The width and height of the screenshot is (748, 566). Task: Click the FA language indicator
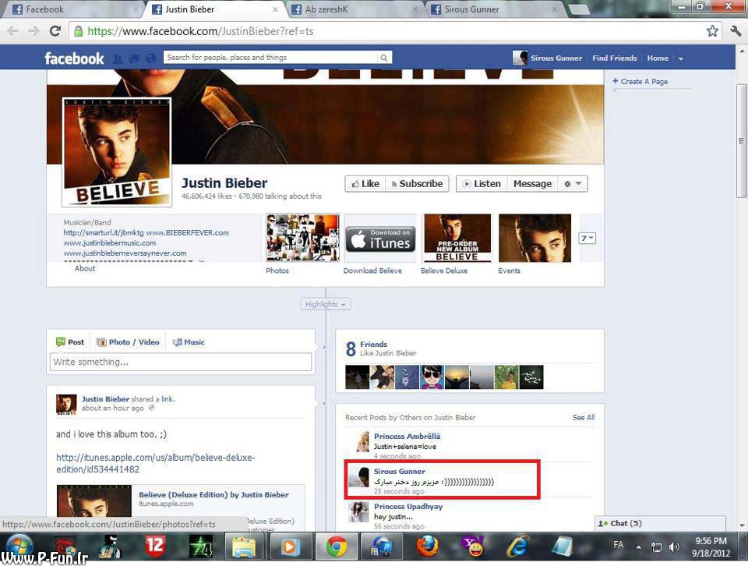coord(618,544)
